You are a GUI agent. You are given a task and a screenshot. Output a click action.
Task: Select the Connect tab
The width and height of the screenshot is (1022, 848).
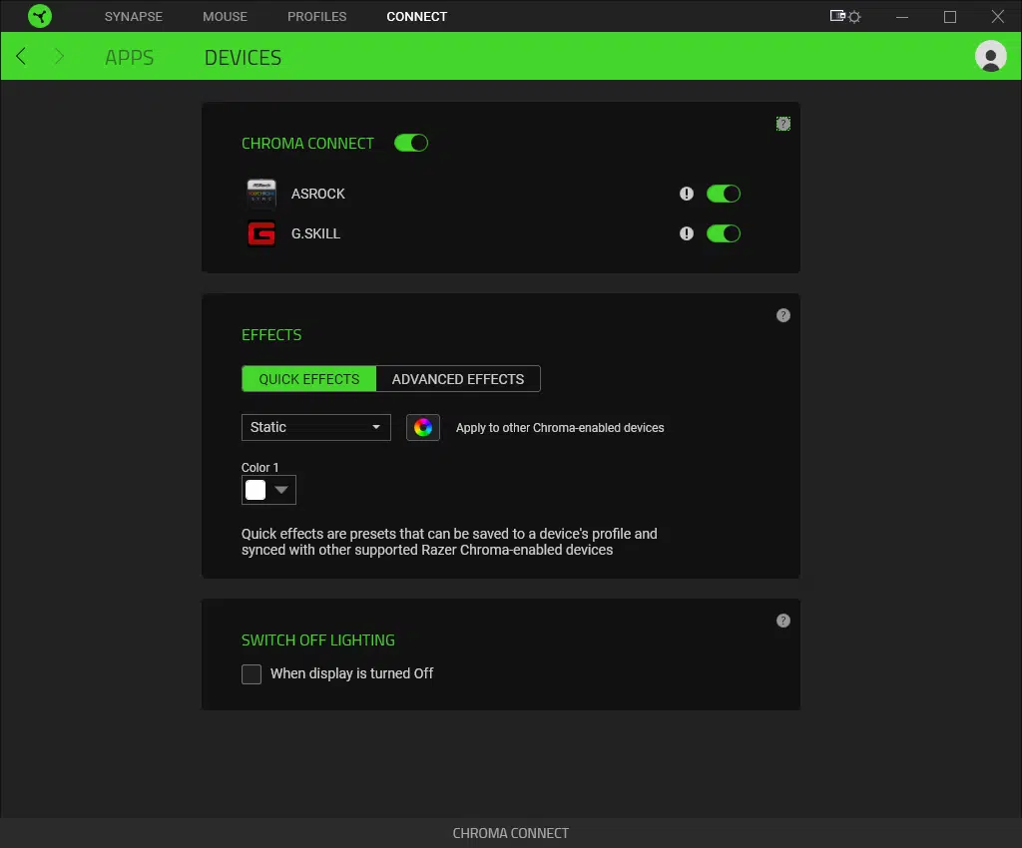pos(416,16)
